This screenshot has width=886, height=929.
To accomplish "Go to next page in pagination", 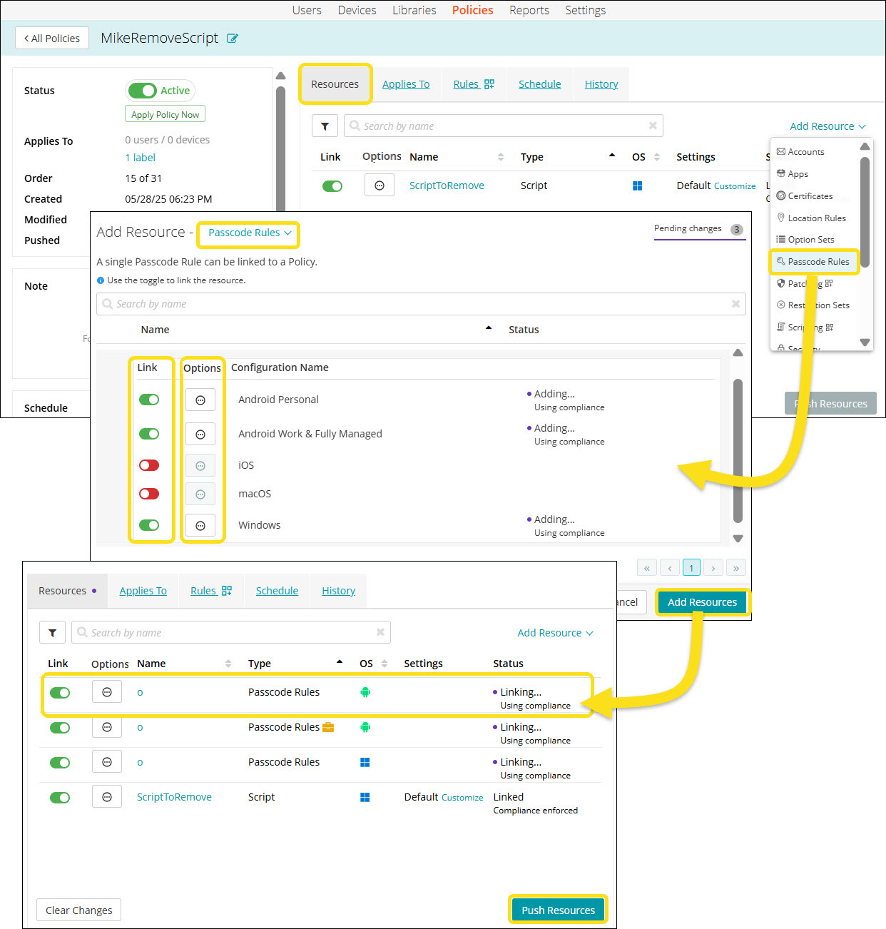I will [x=713, y=568].
